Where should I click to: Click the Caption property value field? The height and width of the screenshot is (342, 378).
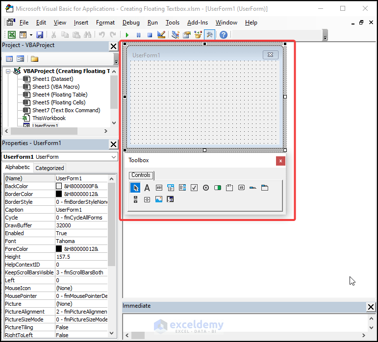click(x=81, y=210)
